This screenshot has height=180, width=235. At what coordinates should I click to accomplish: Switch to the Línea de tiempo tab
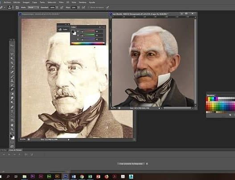tap(15, 150)
